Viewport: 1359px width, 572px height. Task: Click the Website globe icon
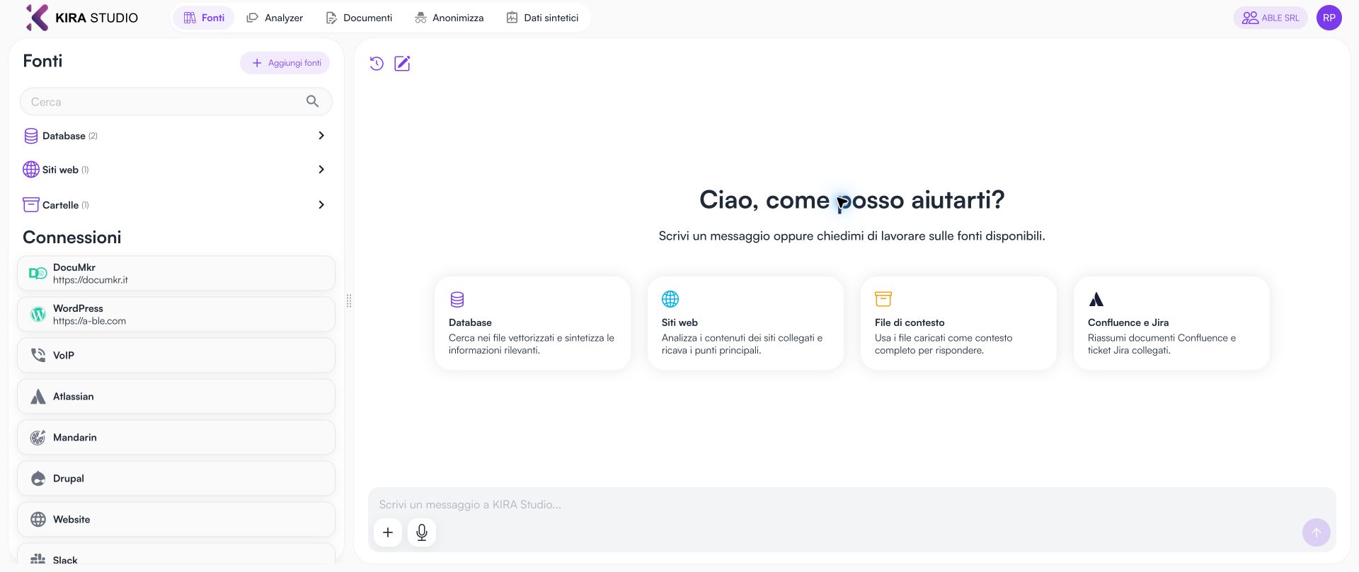(38, 520)
